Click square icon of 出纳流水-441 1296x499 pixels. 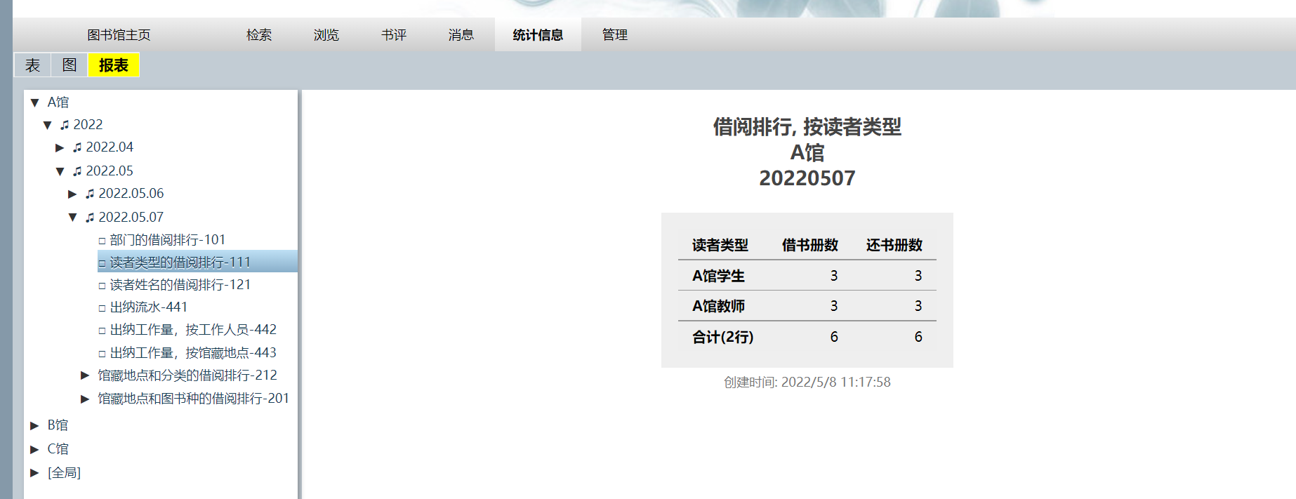click(x=102, y=308)
